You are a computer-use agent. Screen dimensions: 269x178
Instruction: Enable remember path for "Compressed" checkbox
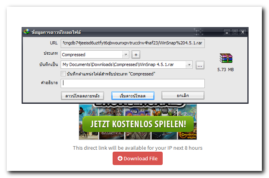[x=63, y=74]
